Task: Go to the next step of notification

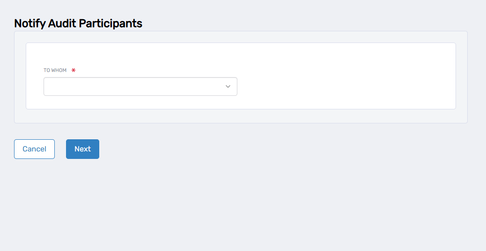Action: coord(82,149)
